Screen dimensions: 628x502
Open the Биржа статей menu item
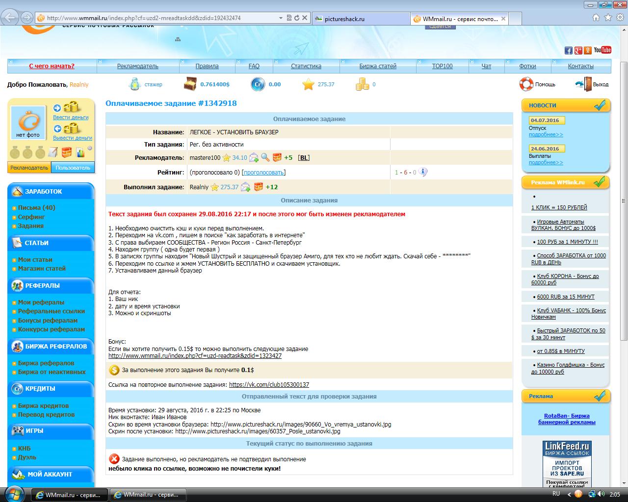(378, 66)
